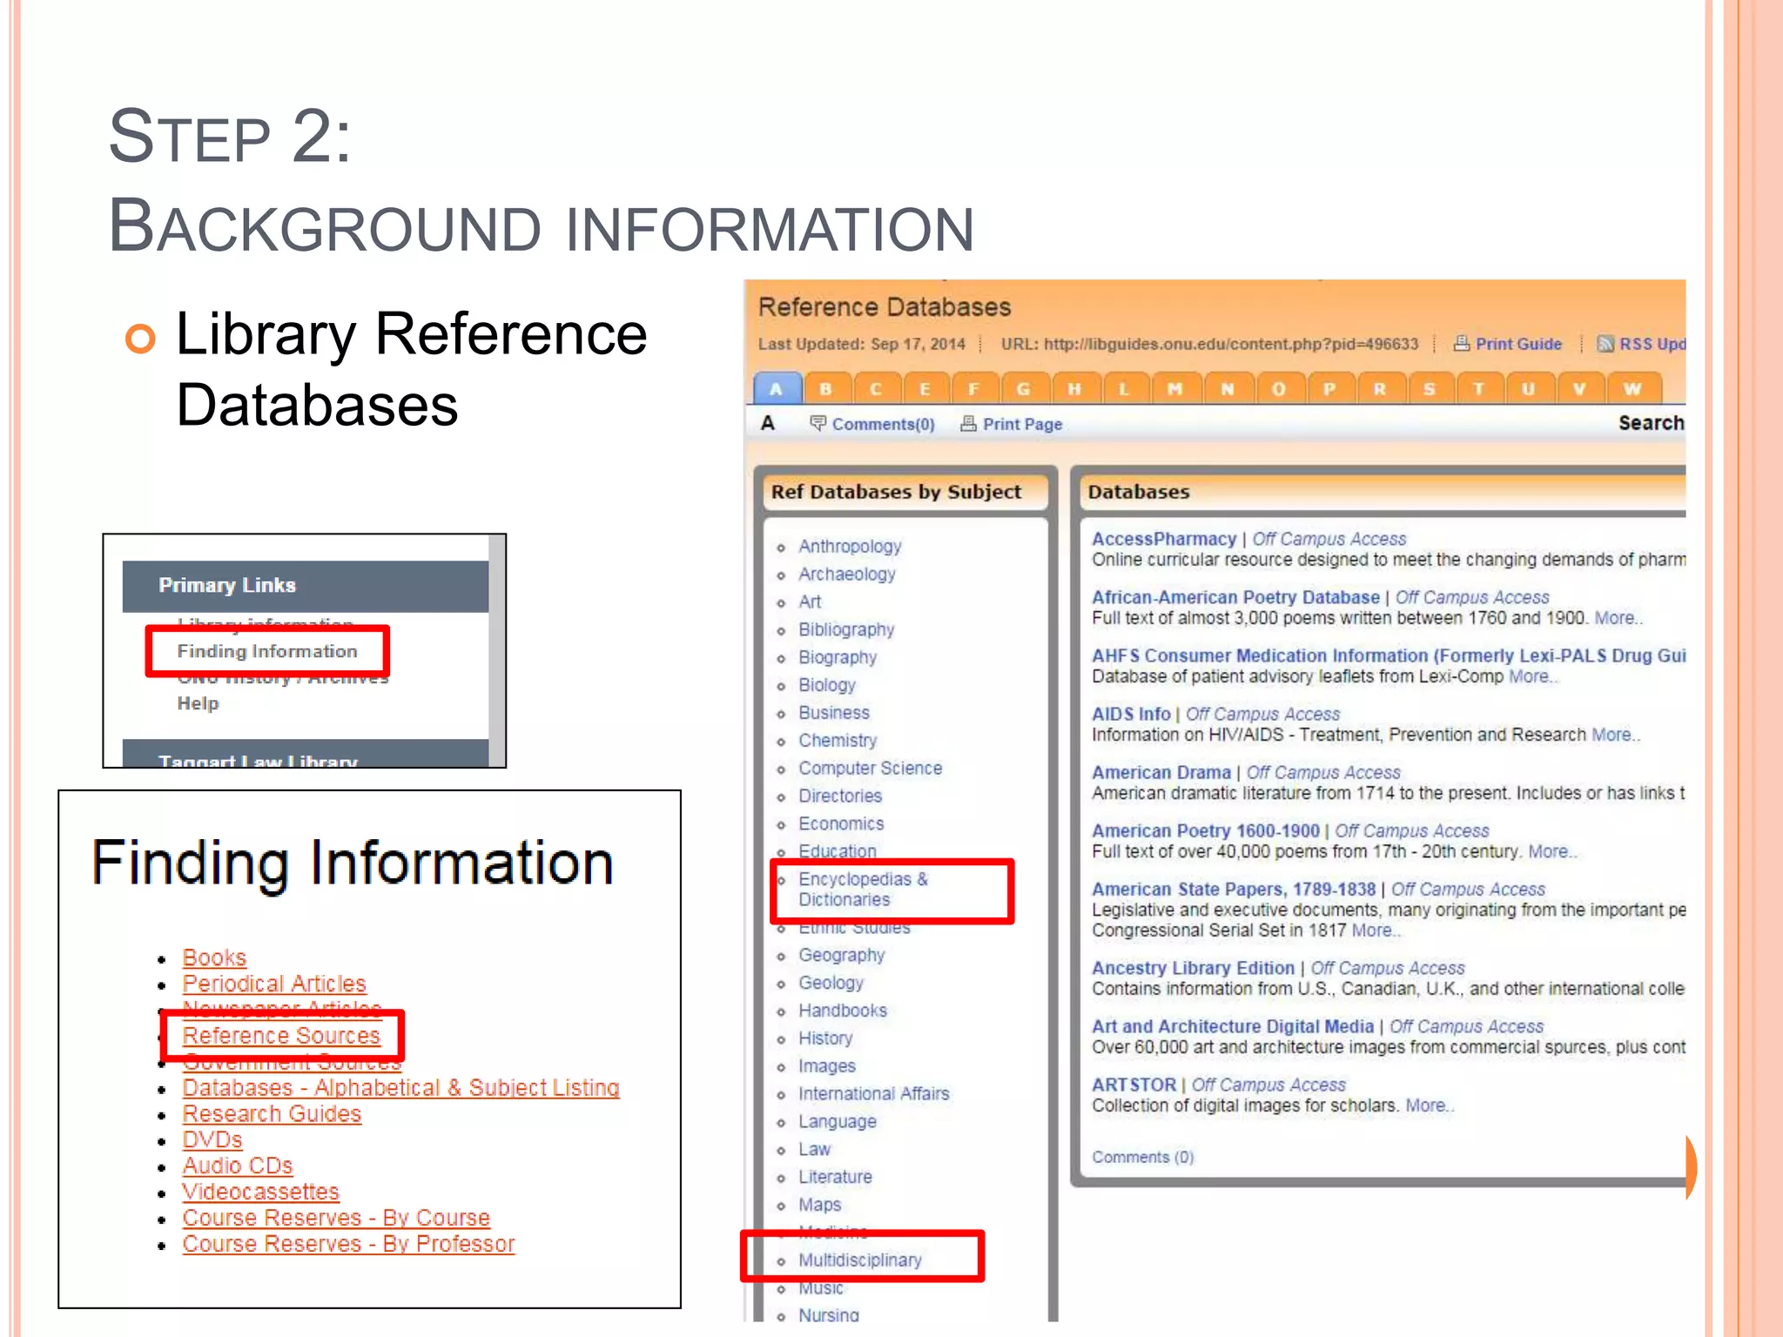Open Course Reserves - By Course link

[336, 1218]
